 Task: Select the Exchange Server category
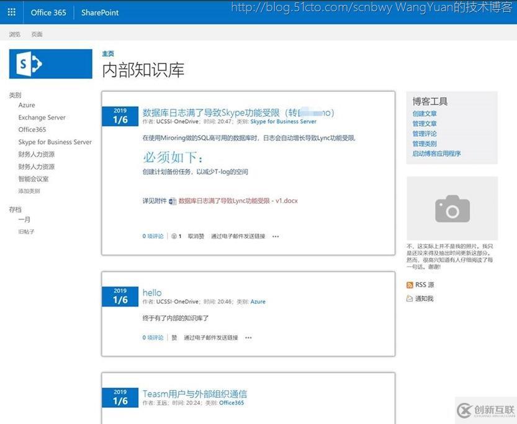(x=42, y=118)
